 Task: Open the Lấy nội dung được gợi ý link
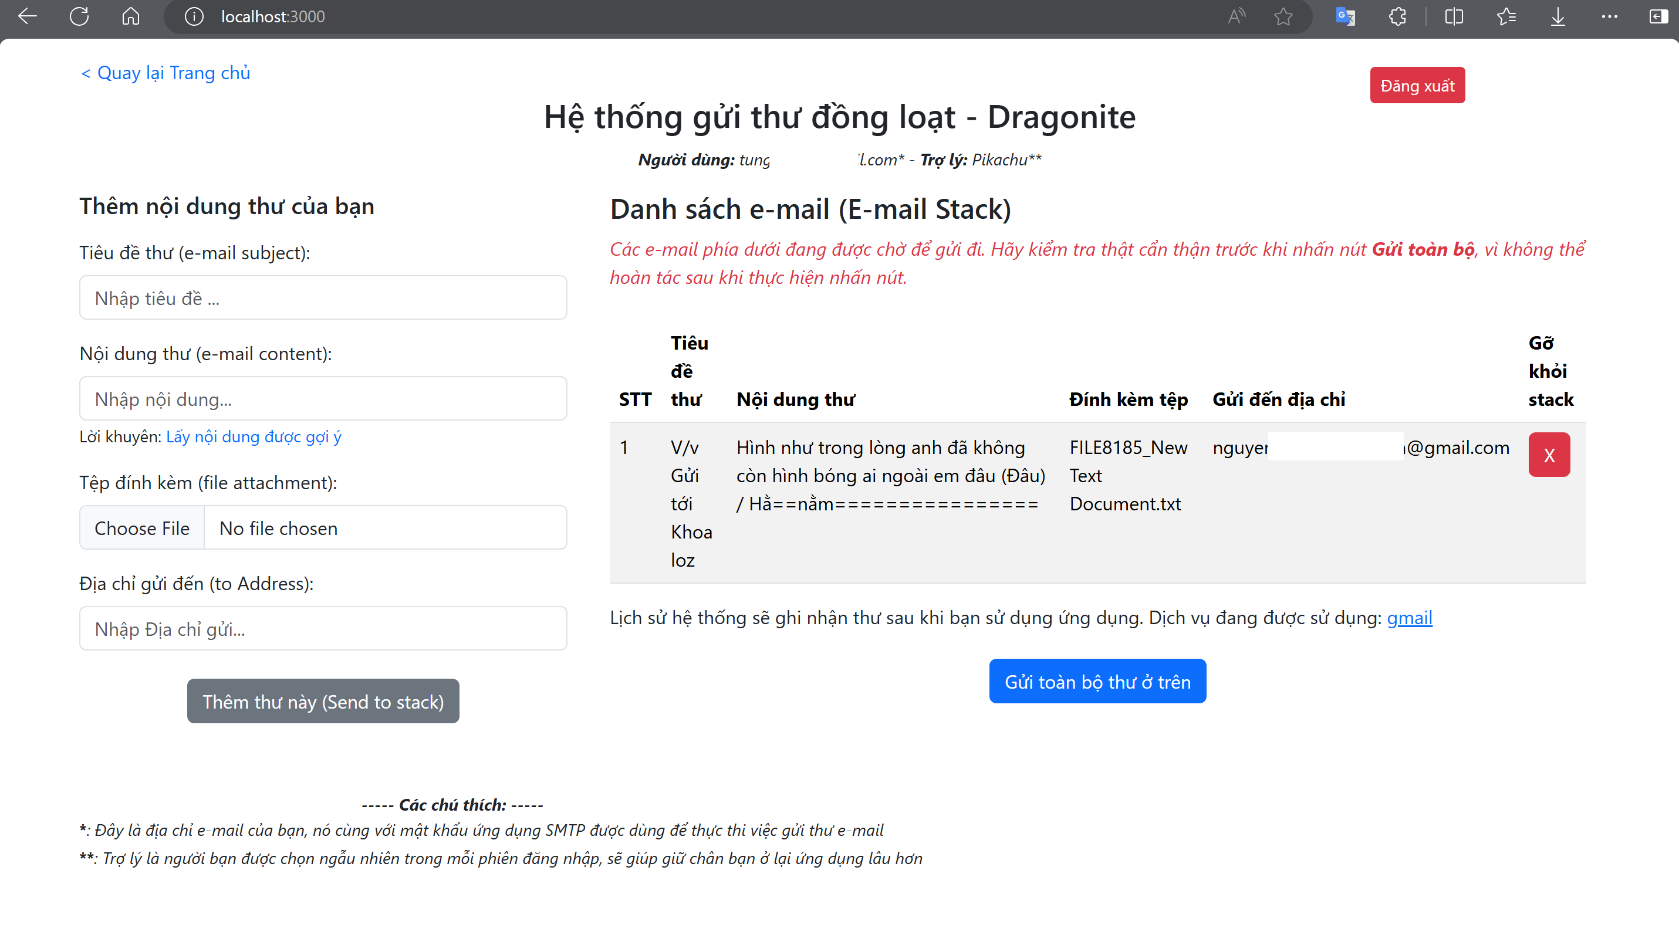click(254, 436)
